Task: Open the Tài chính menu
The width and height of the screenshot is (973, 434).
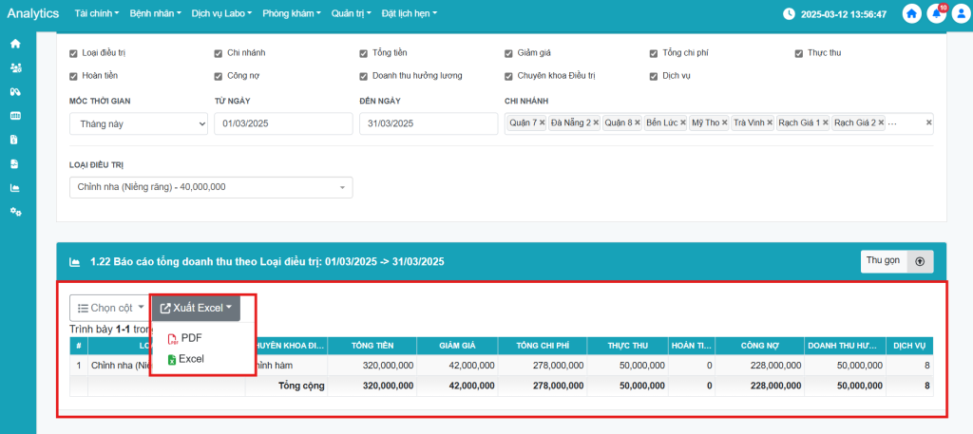Action: click(96, 14)
